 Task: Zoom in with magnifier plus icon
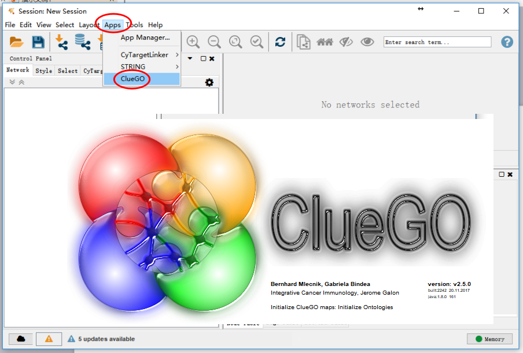193,42
